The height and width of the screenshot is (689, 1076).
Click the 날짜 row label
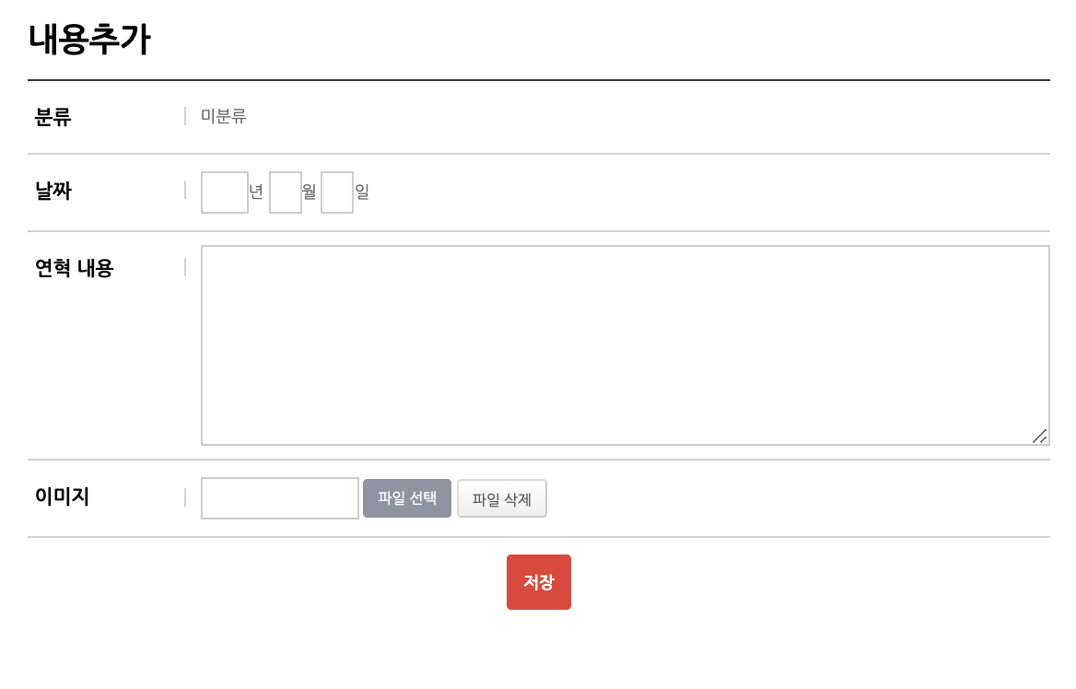click(53, 191)
